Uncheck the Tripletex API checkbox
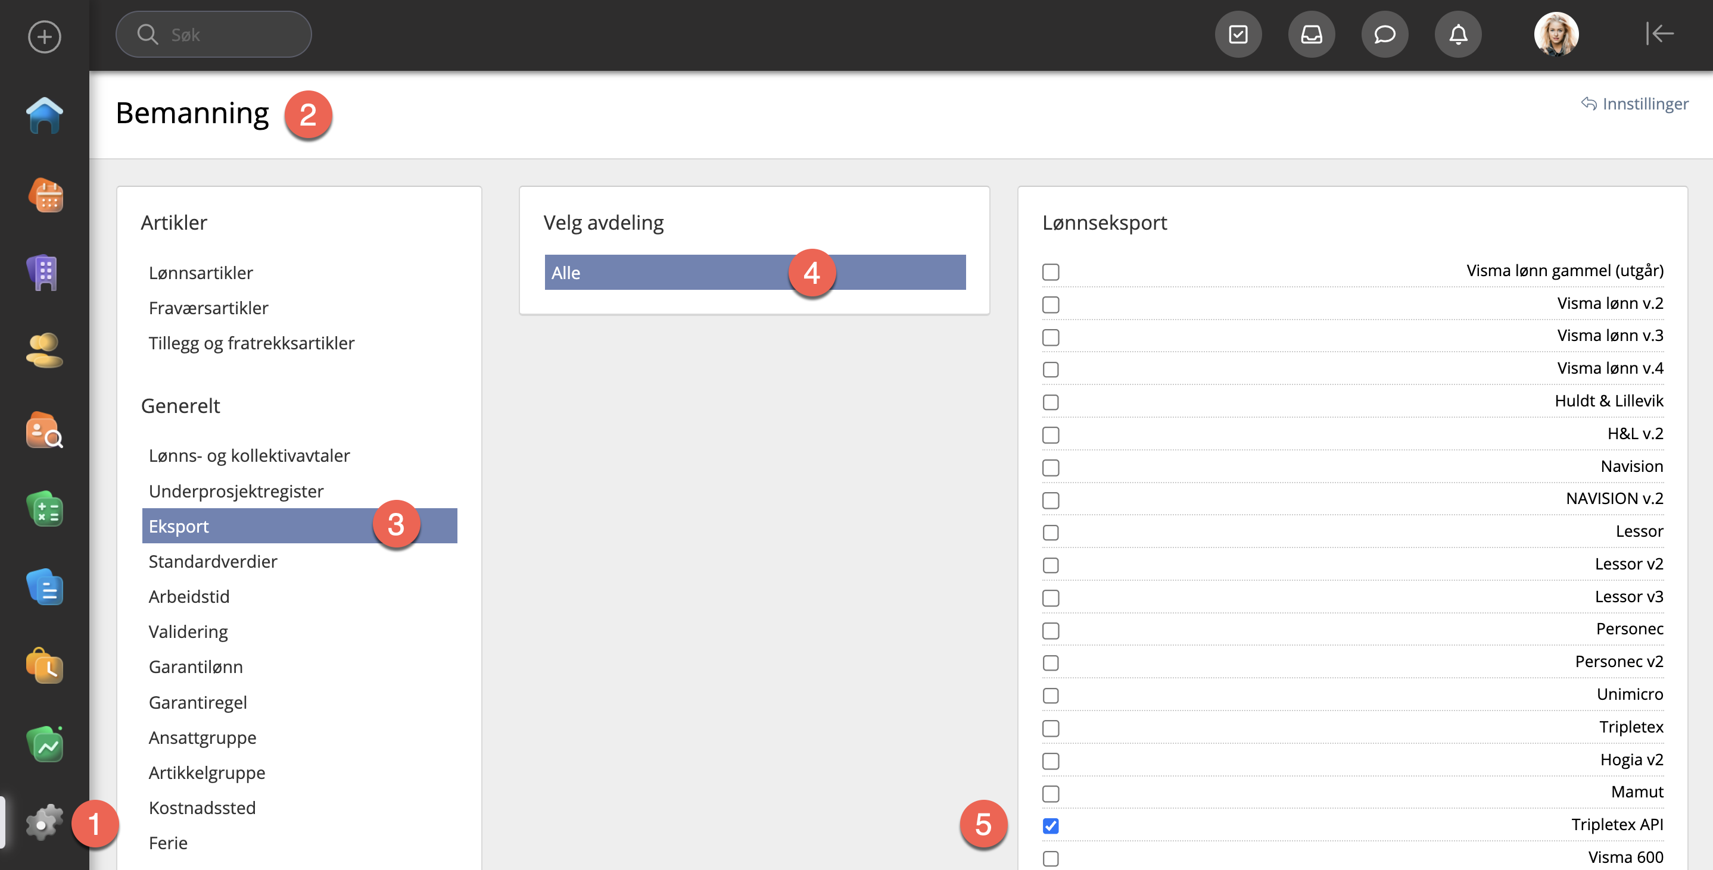Screen dimensions: 1713x870 tap(1051, 825)
